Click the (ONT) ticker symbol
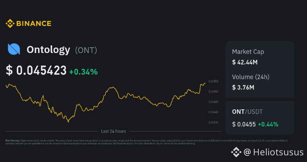 [x=86, y=50]
